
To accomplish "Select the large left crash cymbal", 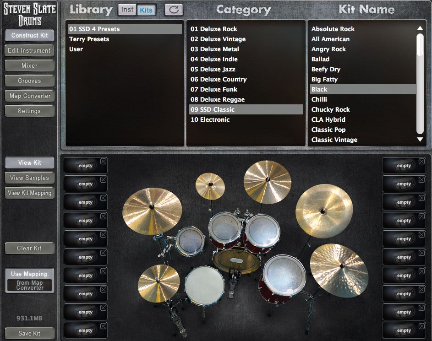I will point(152,211).
